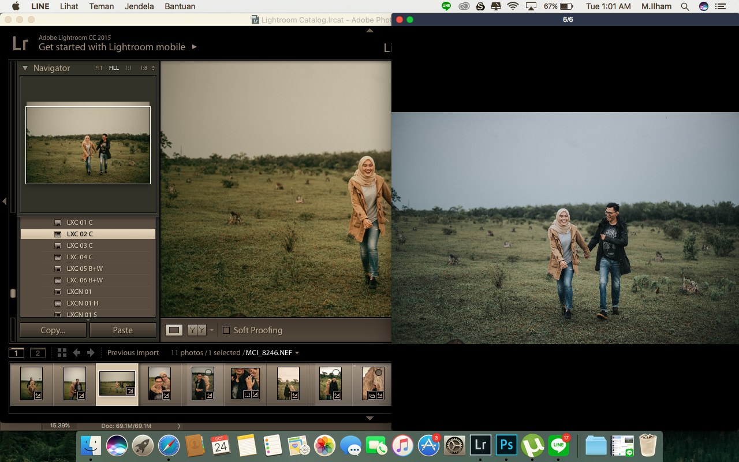Apply the LXC 03 C preset
This screenshot has height=462, width=739.
88,245
